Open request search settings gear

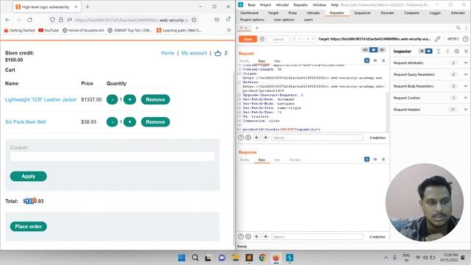point(249,138)
